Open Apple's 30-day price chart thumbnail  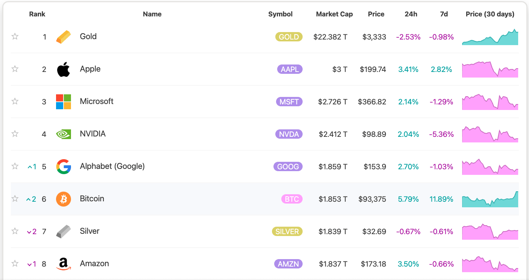coord(490,69)
